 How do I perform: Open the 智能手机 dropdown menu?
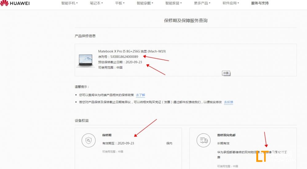(x=69, y=3)
